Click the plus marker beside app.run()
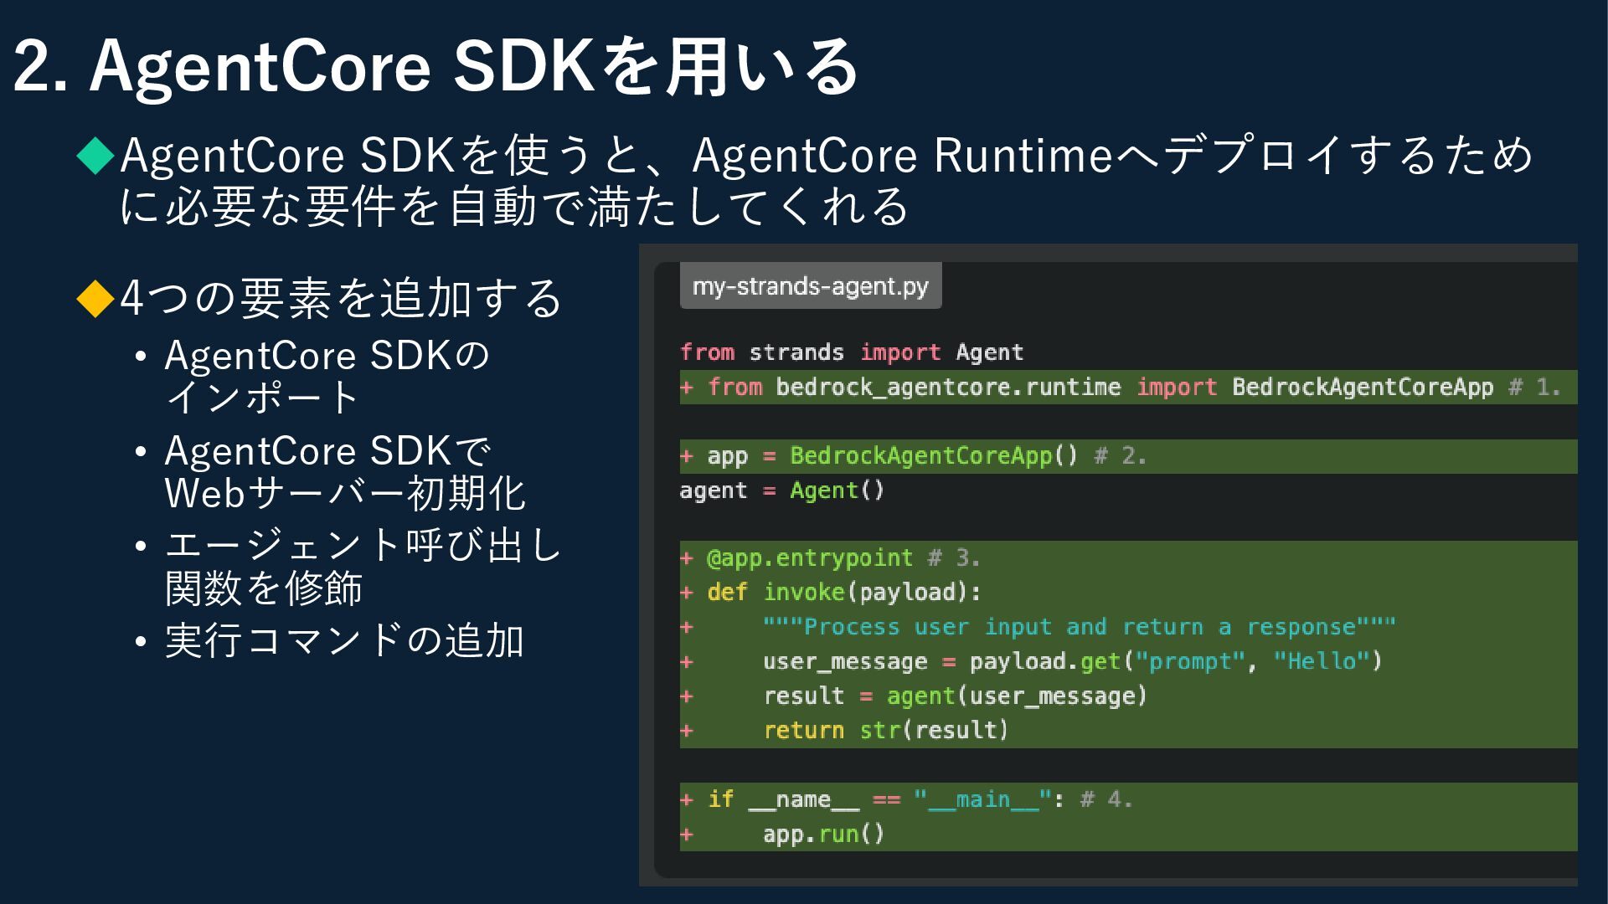 (687, 835)
